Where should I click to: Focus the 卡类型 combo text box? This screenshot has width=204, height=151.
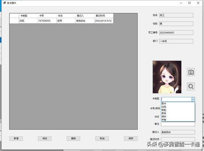(x=176, y=99)
